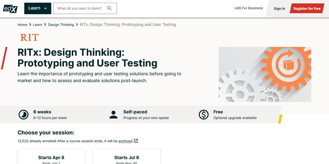Select the Starts Apr 8 session card
Screen dimensions: 329x164
(x=51, y=156)
